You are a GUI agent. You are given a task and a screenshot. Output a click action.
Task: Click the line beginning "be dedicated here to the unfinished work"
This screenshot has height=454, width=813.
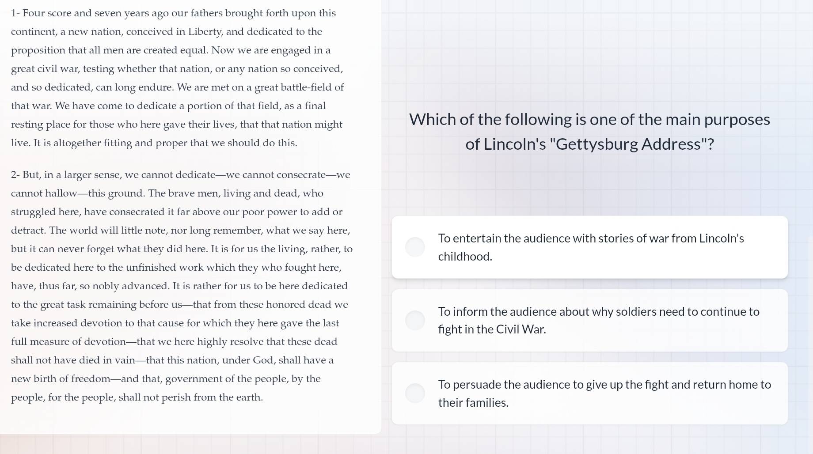click(x=176, y=268)
